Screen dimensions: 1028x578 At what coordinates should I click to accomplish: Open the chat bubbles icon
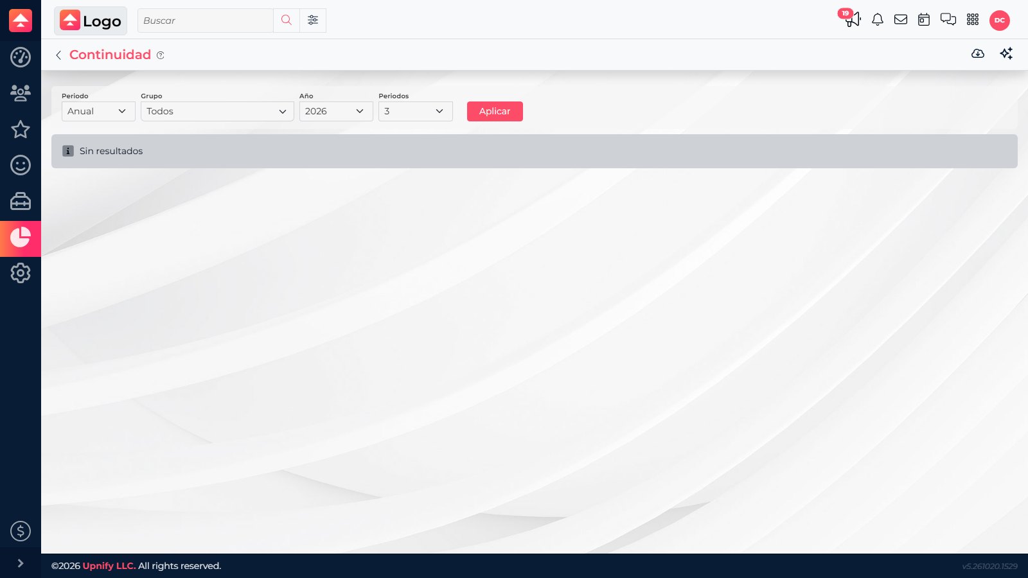948,20
